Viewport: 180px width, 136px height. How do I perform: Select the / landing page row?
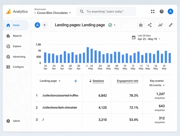[103, 120]
